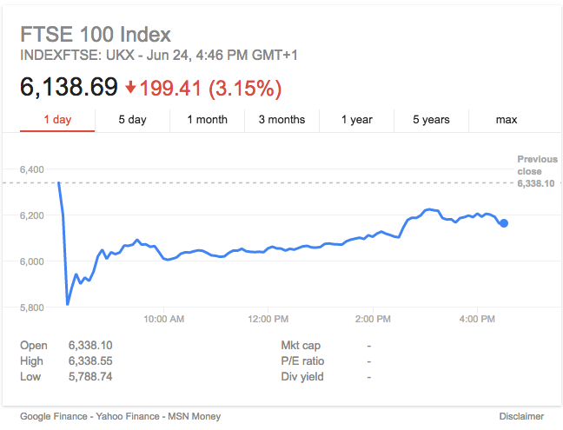The image size is (563, 430).
Task: Switch to the 5 years tab
Action: (x=431, y=120)
